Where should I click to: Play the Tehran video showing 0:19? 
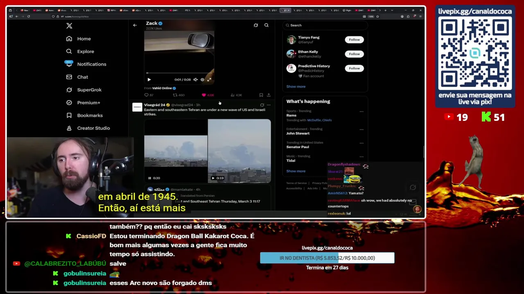213,178
